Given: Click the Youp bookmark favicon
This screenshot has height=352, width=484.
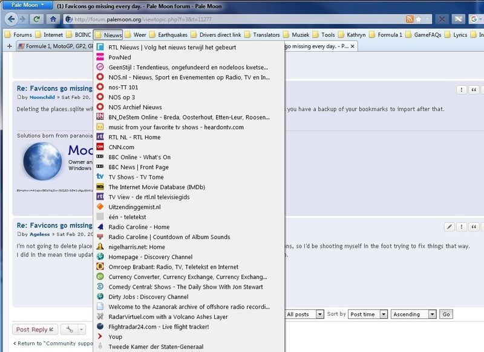Looking at the screenshot, I should click(x=100, y=336).
